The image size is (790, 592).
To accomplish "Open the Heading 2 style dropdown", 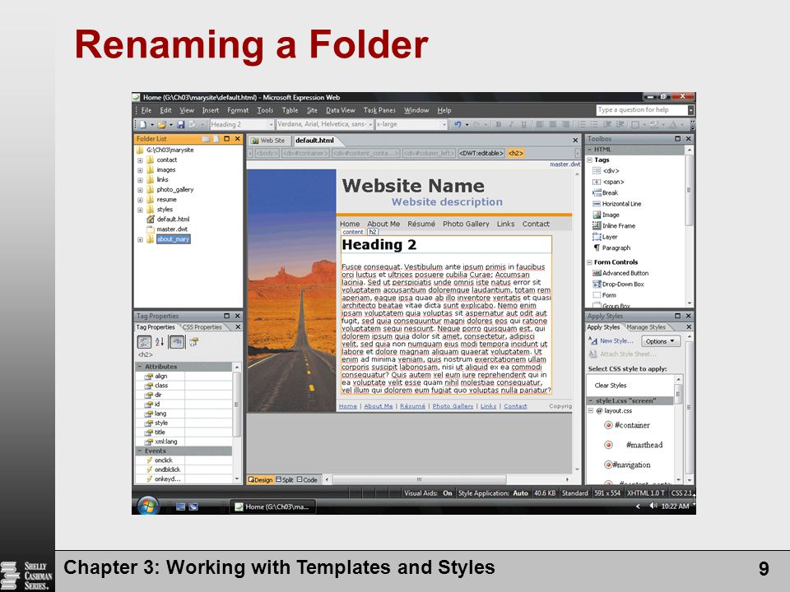I will coord(271,124).
